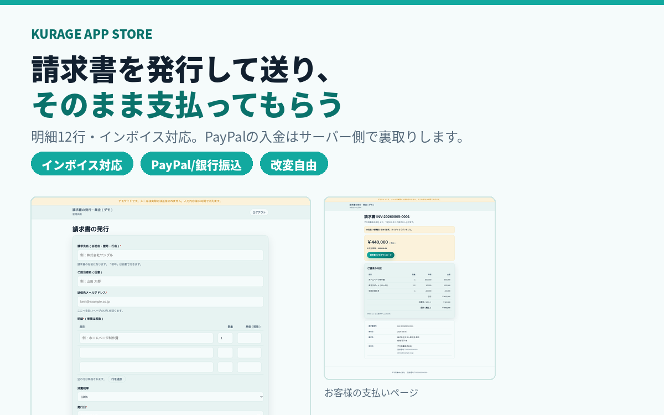The image size is (664, 415).
Task: Open the 消費税率 10% dropdown
Action: tap(170, 397)
